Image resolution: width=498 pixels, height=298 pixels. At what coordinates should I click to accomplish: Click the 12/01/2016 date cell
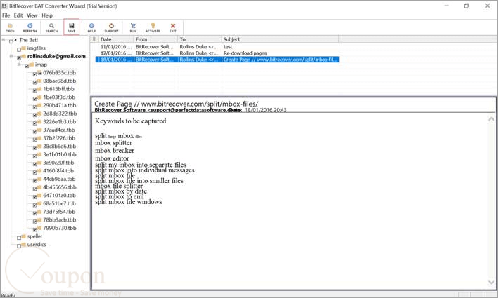coord(115,53)
